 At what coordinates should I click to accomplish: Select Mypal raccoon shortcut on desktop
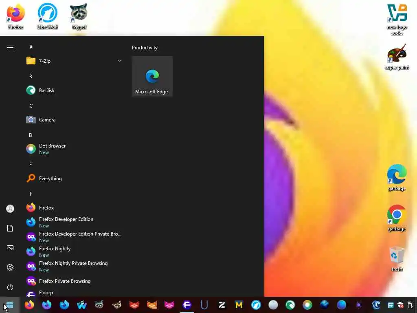[79, 16]
